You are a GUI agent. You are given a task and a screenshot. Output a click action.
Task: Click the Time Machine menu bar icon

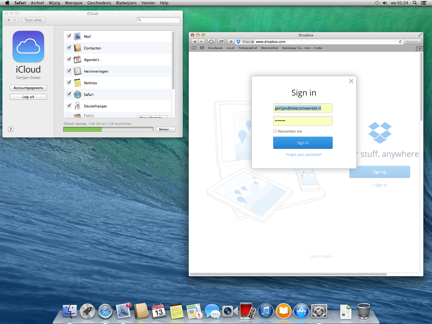click(377, 3)
